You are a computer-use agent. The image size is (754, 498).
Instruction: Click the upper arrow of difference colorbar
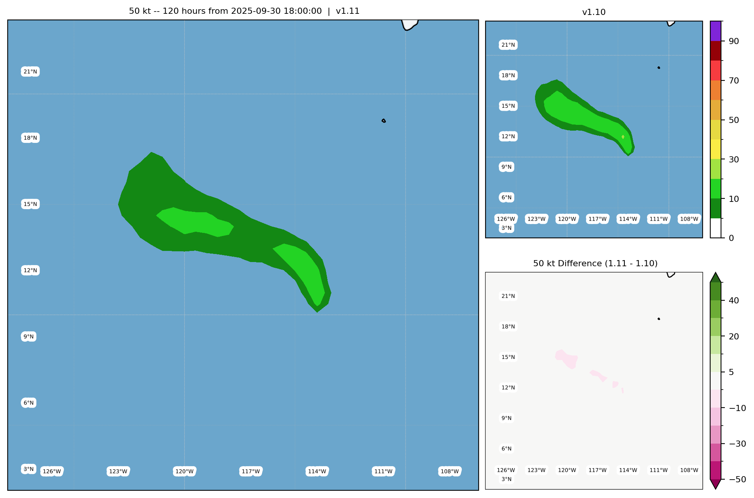716,278
